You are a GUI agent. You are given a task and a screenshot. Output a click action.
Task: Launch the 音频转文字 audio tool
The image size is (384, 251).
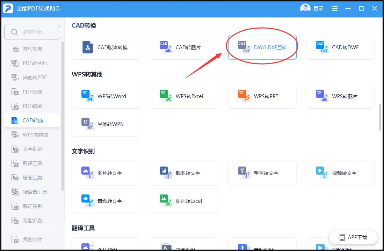[88, 201]
